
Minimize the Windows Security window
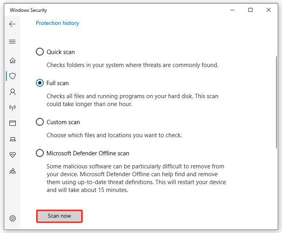click(232, 10)
